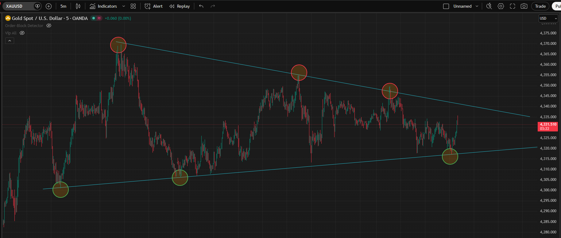Click the Unnamed layout name
The height and width of the screenshot is (238, 561).
click(462, 6)
